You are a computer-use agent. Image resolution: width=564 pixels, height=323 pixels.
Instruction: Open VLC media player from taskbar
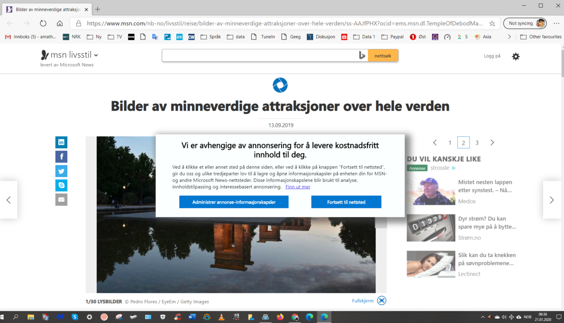tap(221, 317)
